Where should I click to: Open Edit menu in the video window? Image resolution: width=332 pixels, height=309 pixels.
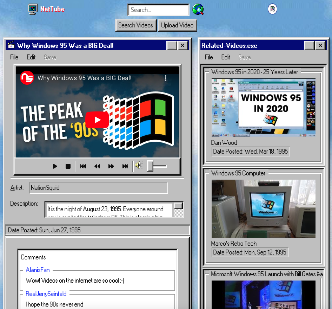[31, 57]
